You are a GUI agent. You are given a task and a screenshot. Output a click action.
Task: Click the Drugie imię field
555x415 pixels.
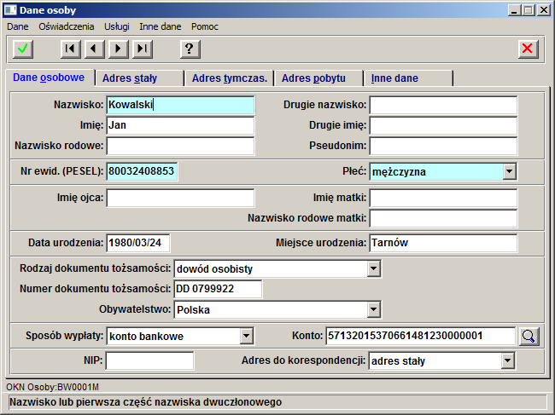click(443, 125)
